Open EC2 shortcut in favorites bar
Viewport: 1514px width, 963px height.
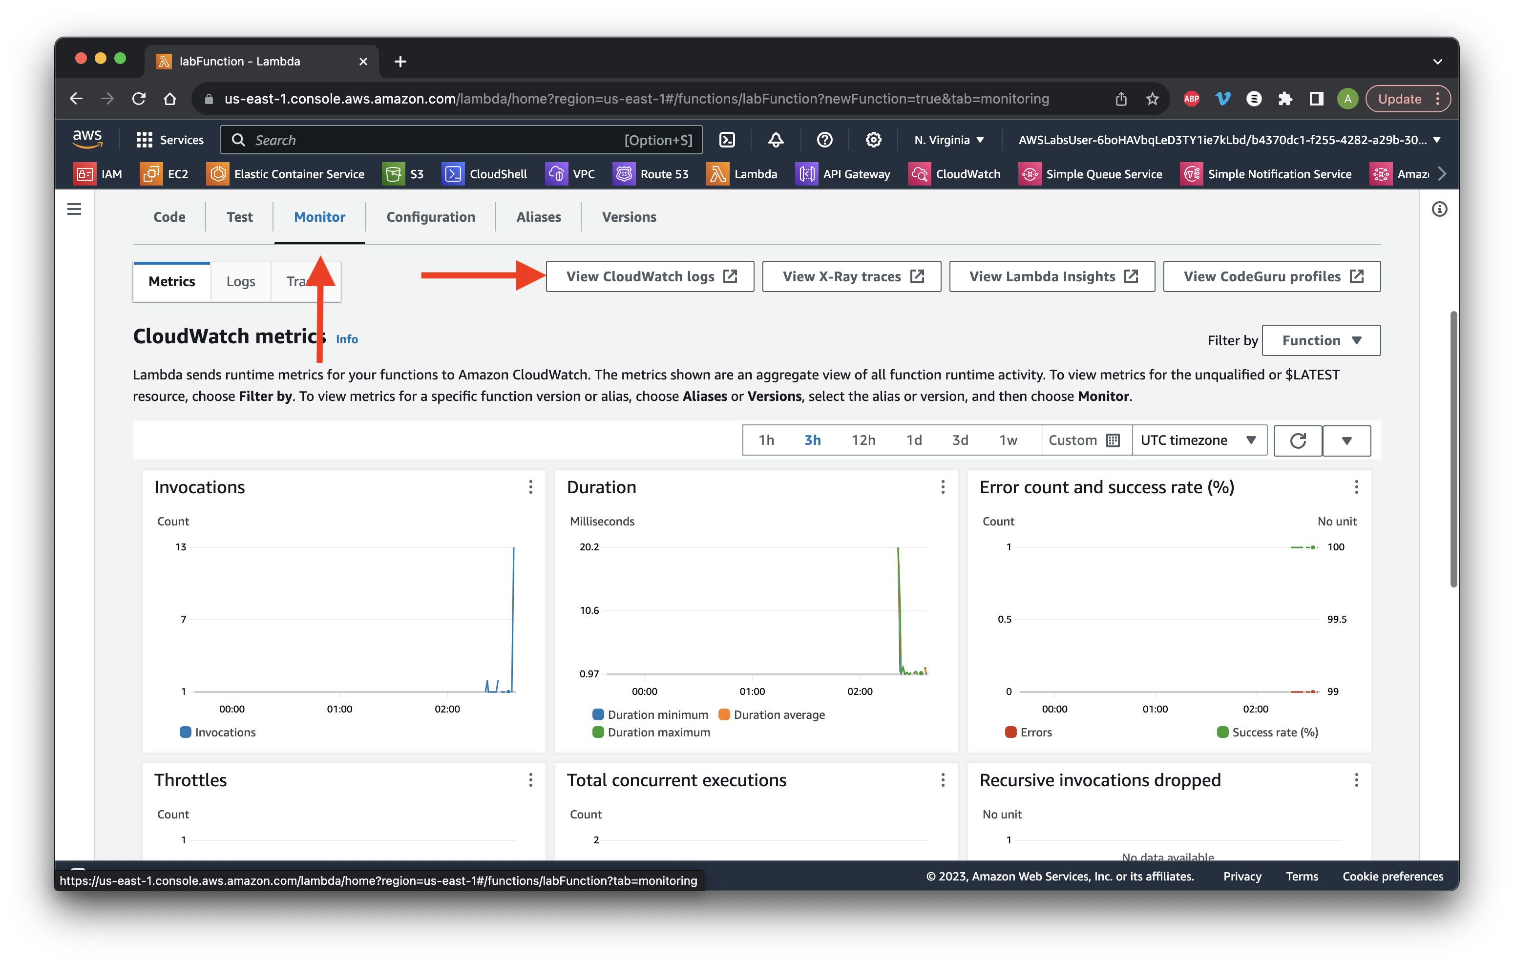pyautogui.click(x=165, y=173)
